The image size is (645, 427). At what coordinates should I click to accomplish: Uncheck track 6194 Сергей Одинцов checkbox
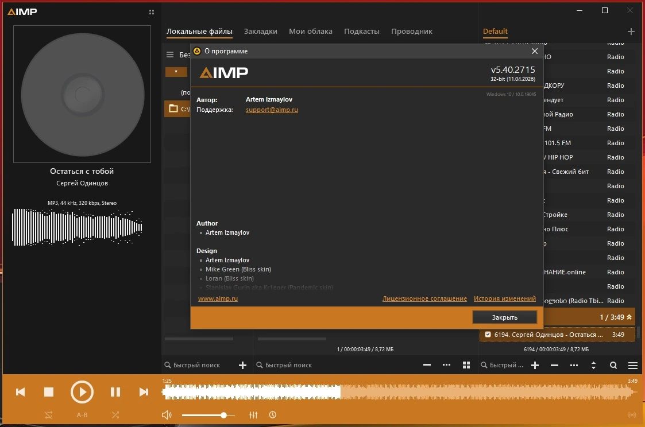(488, 335)
